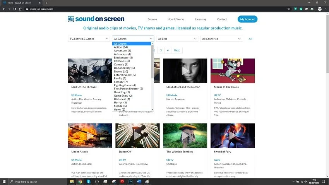
Task: Play the Child of Evil clip
Action: pyautogui.click(x=185, y=71)
